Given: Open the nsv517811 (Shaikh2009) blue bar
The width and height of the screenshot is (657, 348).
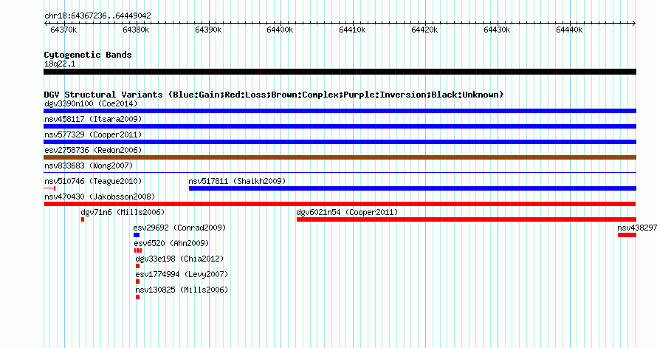Looking at the screenshot, I should (413, 188).
